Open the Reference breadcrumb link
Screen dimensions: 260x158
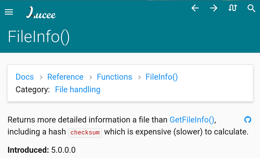[65, 77]
